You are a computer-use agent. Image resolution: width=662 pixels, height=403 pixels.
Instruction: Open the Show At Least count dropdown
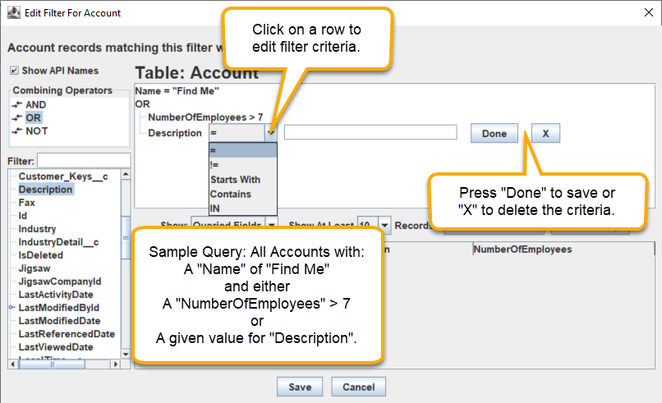coord(384,225)
